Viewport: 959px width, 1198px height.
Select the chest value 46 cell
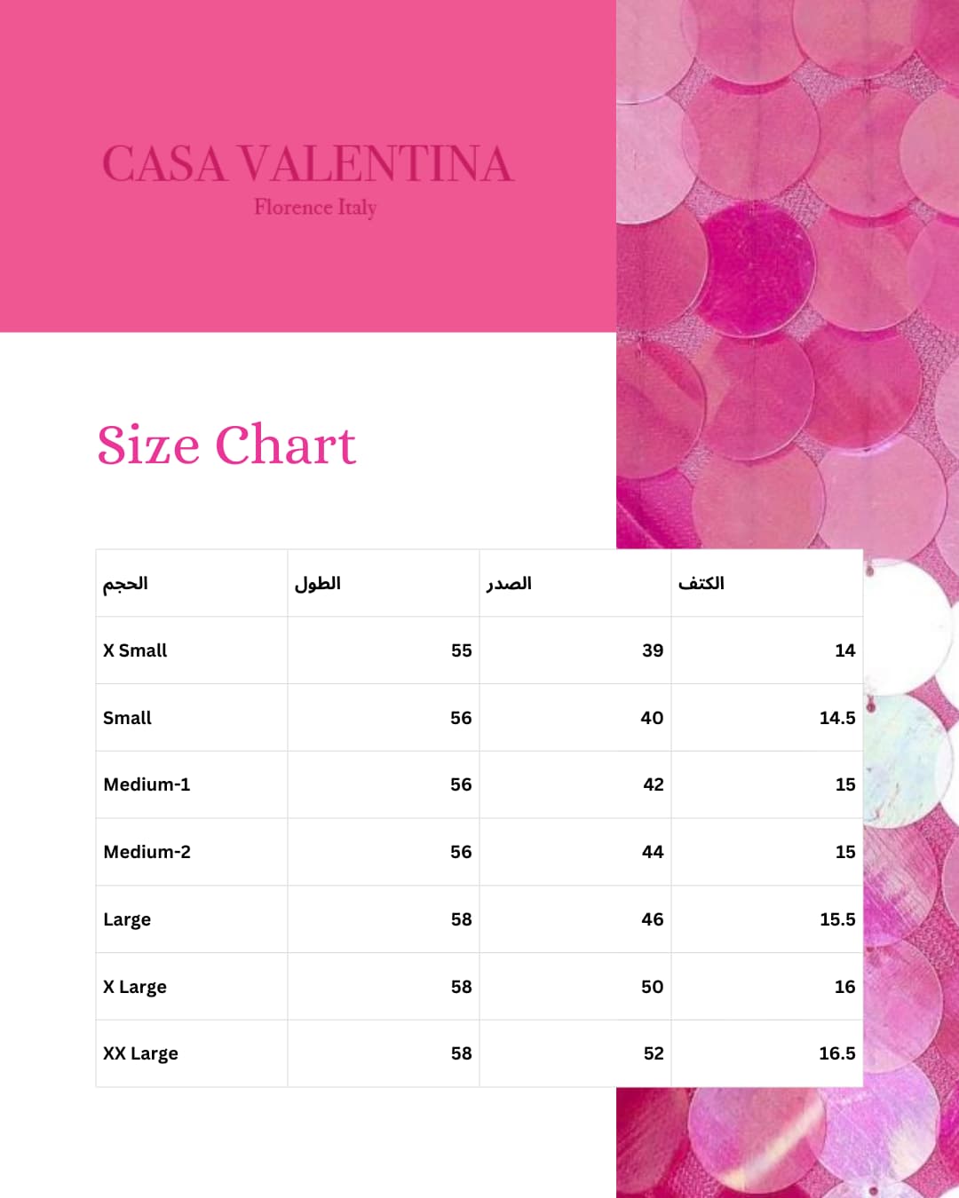pos(653,919)
